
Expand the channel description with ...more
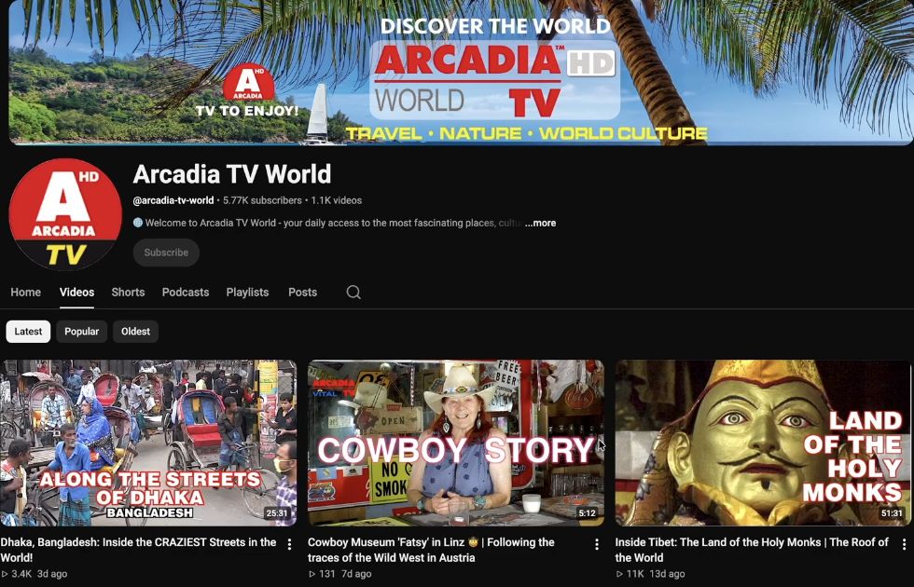(x=540, y=223)
